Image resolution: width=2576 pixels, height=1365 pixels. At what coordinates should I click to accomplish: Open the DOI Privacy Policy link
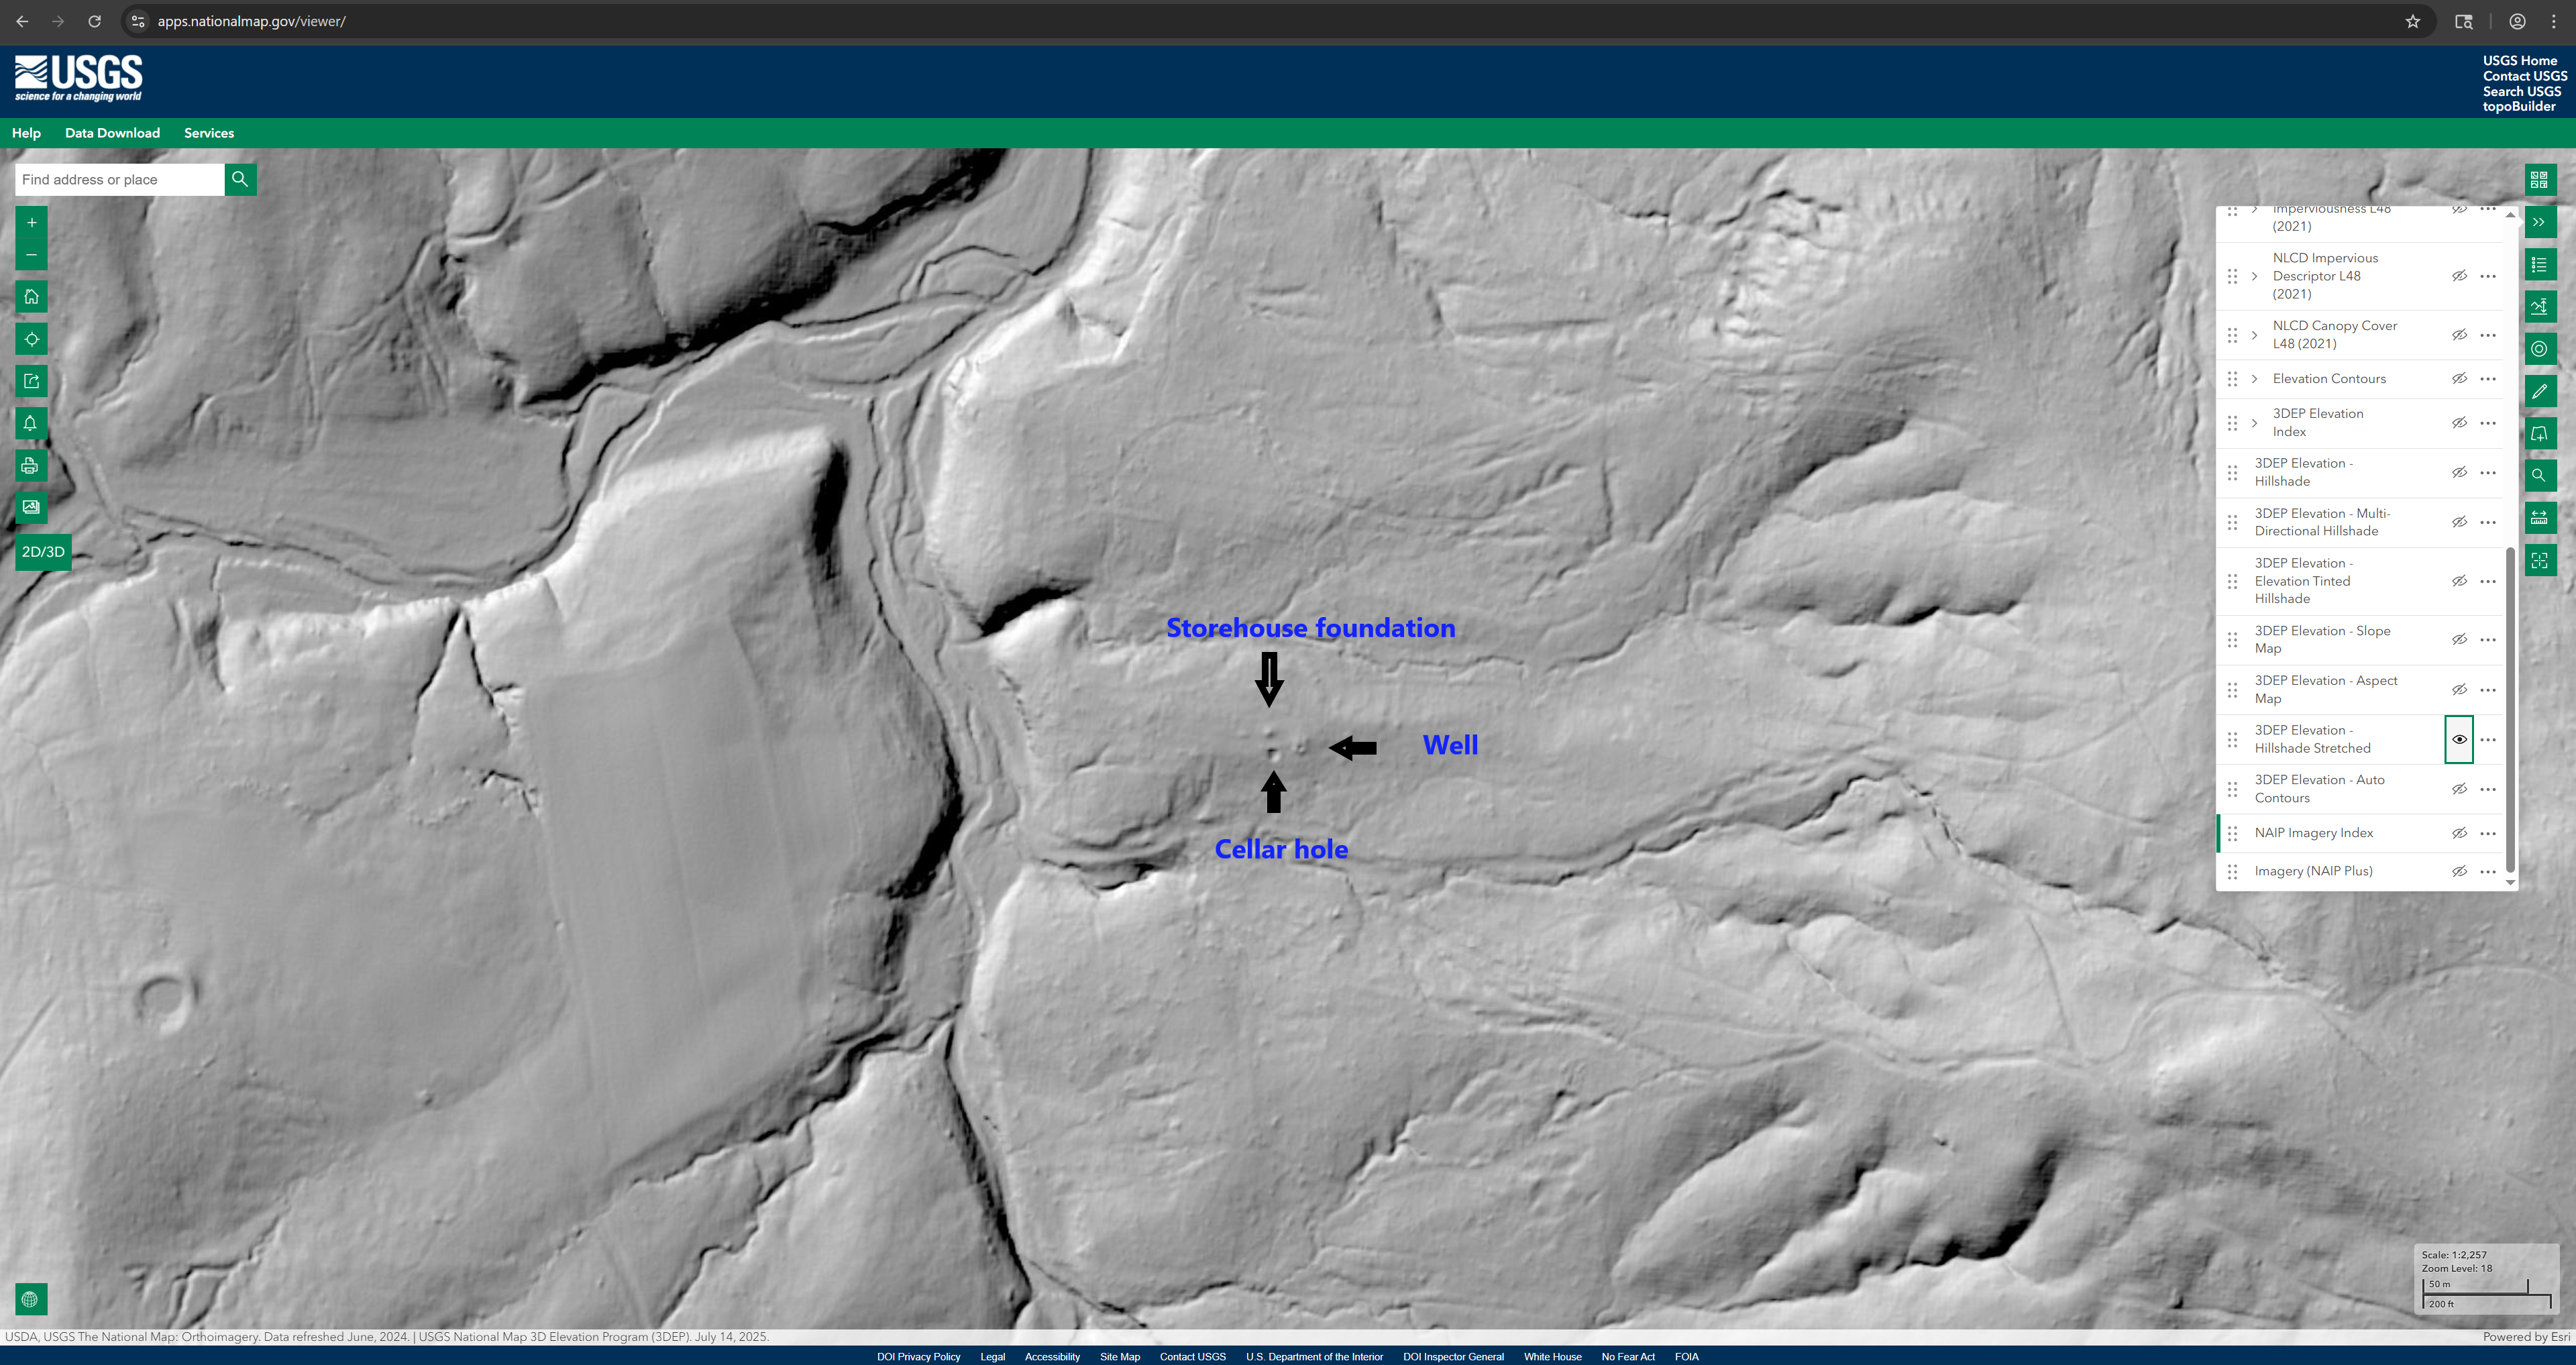pyautogui.click(x=918, y=1357)
